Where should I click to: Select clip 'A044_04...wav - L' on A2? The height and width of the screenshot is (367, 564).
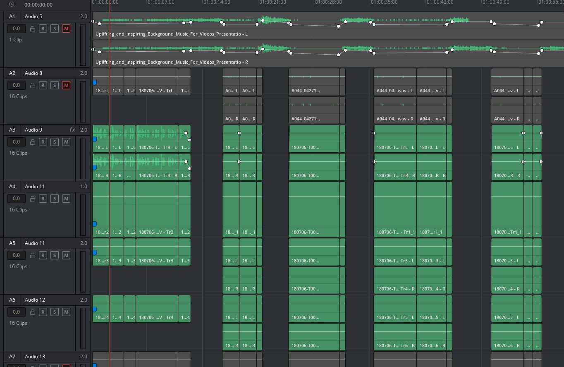point(395,82)
